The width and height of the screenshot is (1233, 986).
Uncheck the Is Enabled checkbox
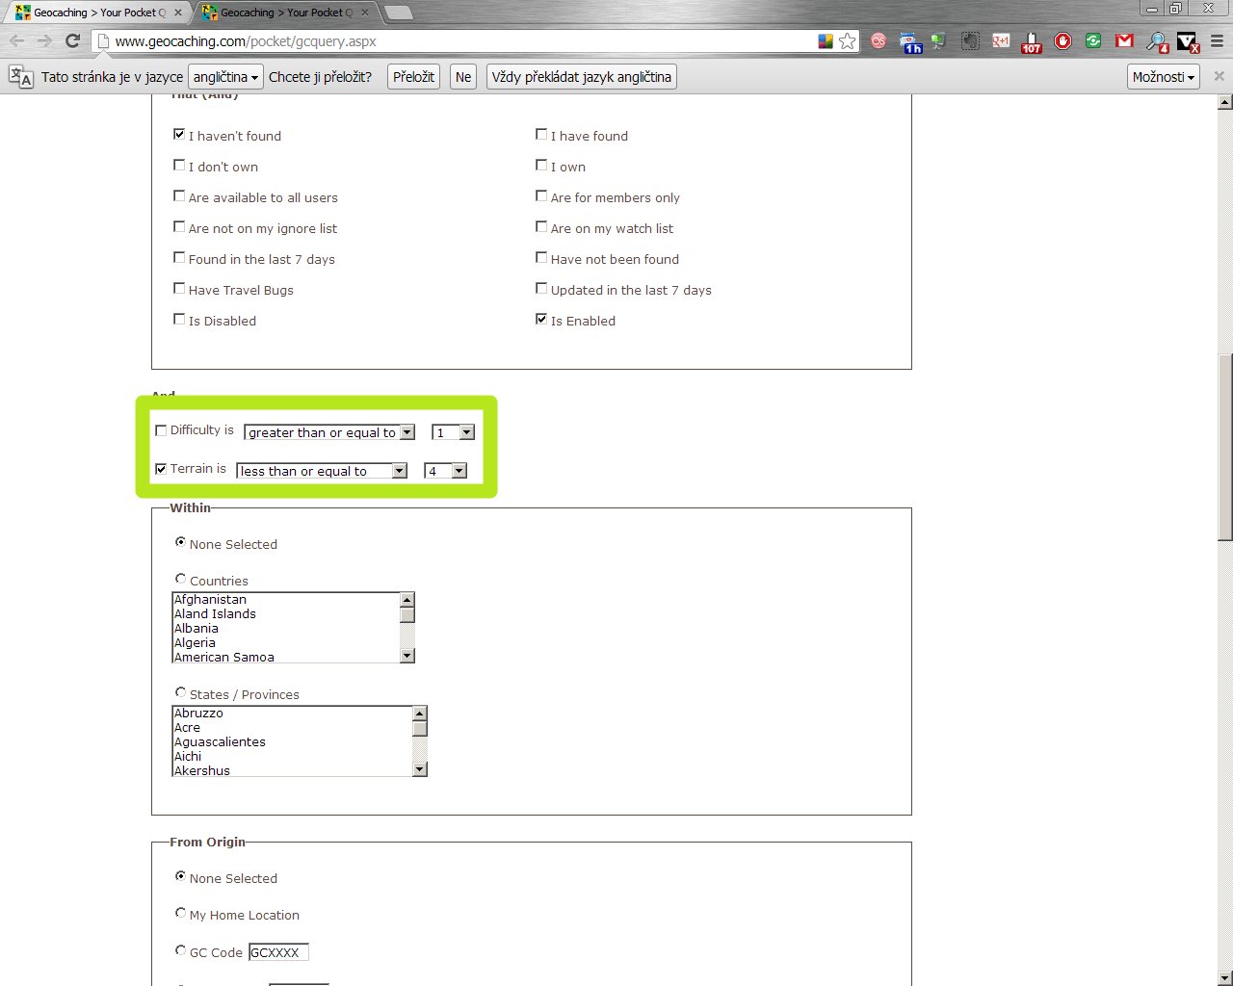pos(541,320)
